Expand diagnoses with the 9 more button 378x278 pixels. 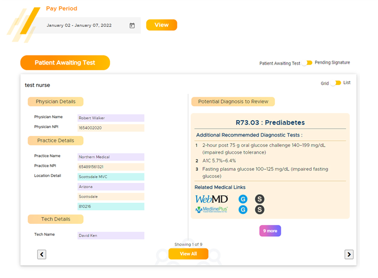tap(270, 231)
